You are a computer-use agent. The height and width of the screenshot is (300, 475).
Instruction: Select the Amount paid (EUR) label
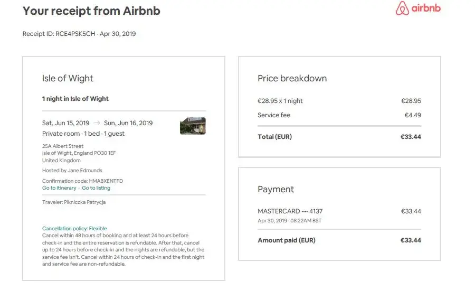tap(286, 240)
